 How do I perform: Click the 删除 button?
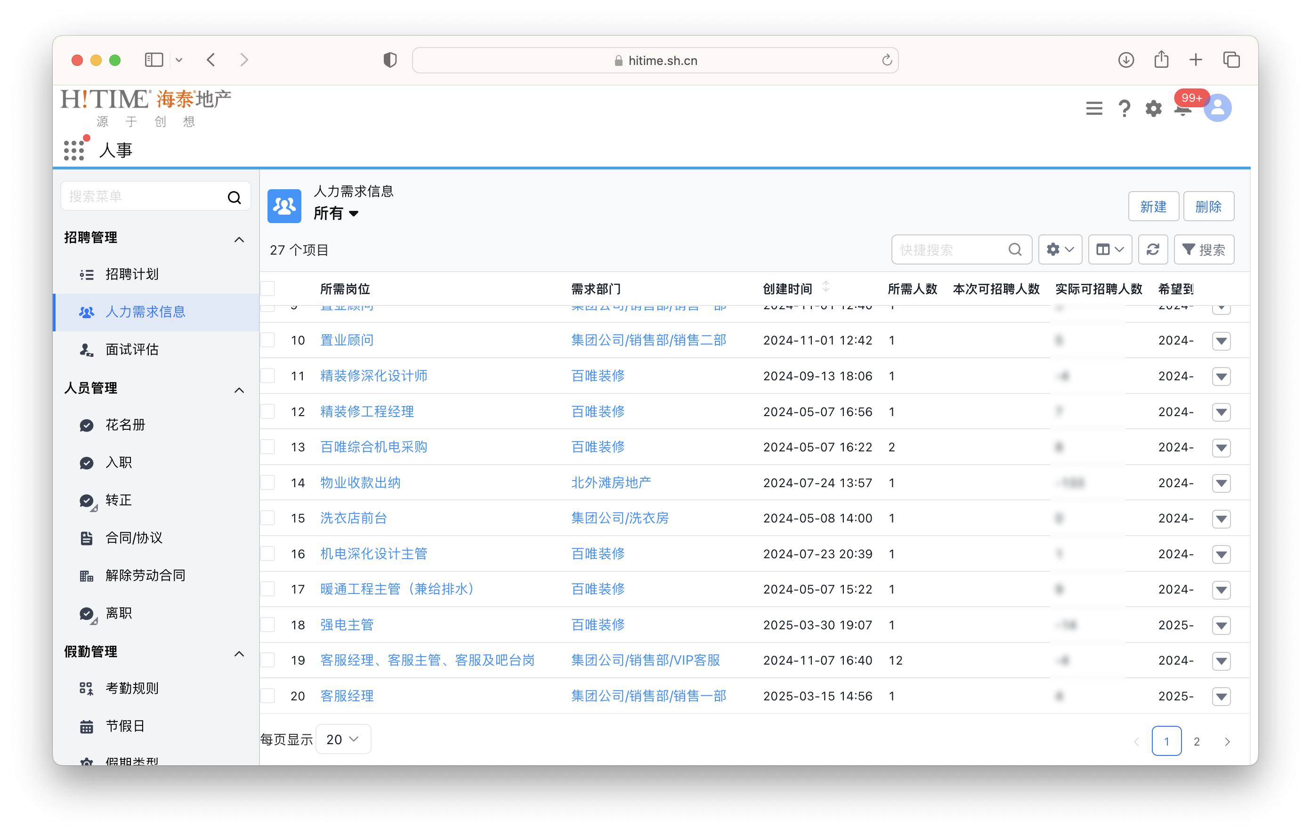point(1208,206)
